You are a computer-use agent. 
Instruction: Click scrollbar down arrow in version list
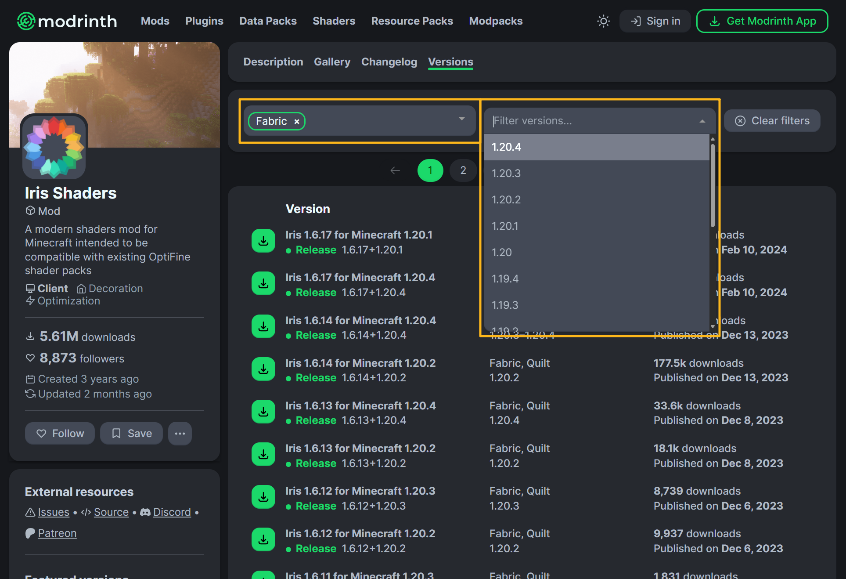[713, 327]
